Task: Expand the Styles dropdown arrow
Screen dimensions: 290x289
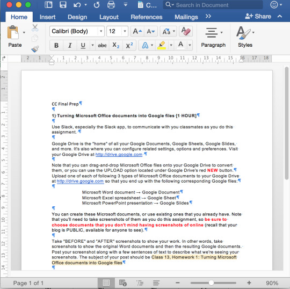Action: point(253,33)
